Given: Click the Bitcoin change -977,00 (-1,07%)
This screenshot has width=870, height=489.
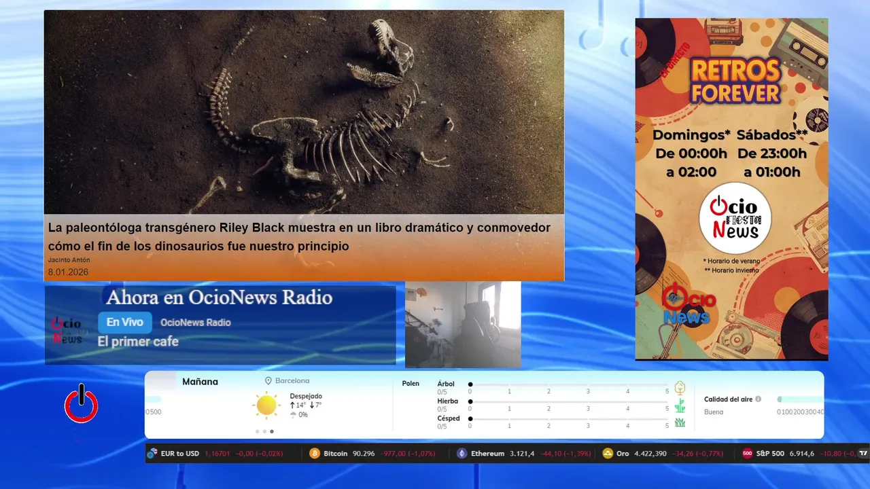Looking at the screenshot, I should pyautogui.click(x=407, y=454).
